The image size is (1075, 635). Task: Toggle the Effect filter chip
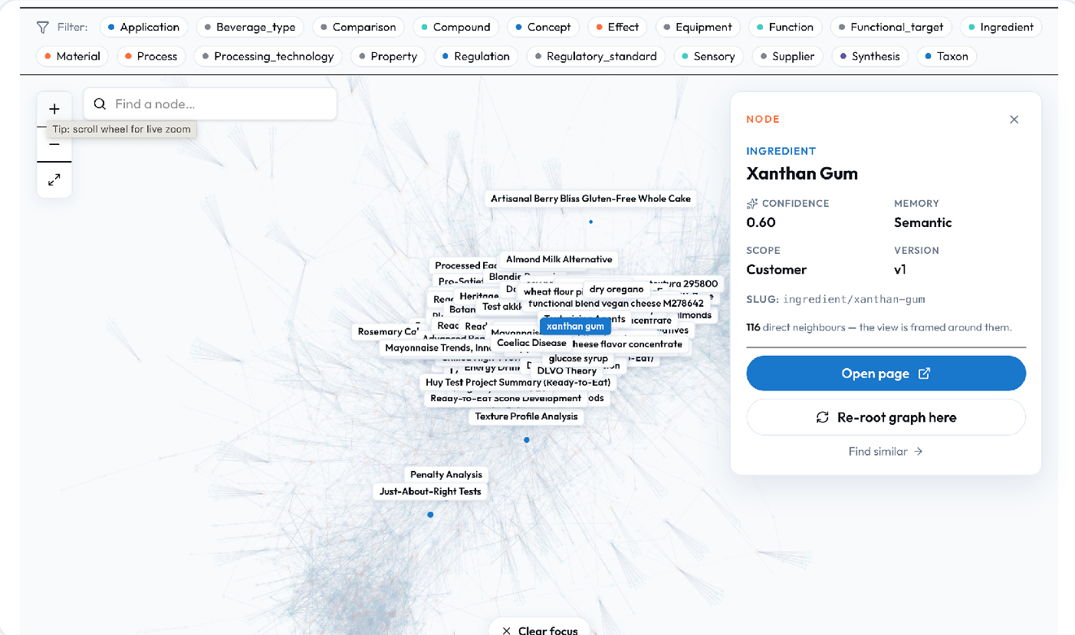click(617, 27)
